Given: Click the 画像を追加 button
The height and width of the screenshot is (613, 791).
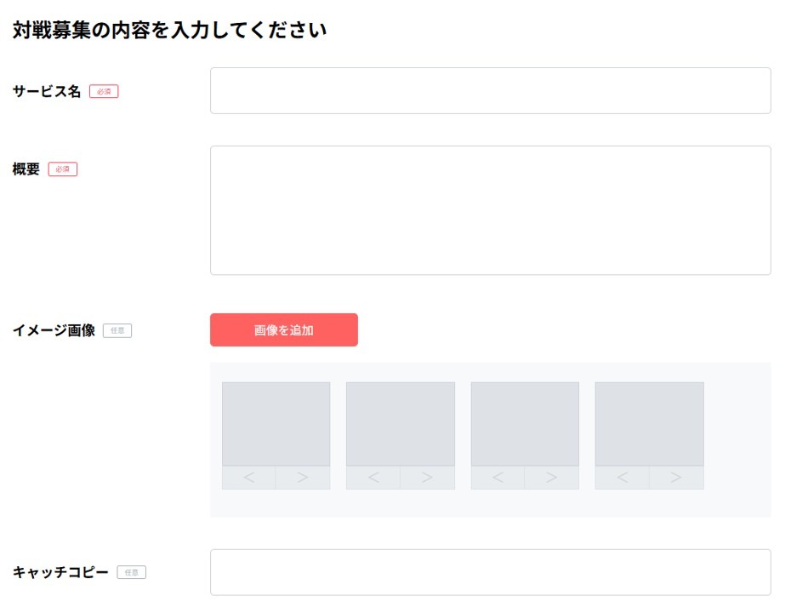Looking at the screenshot, I should [x=283, y=330].
